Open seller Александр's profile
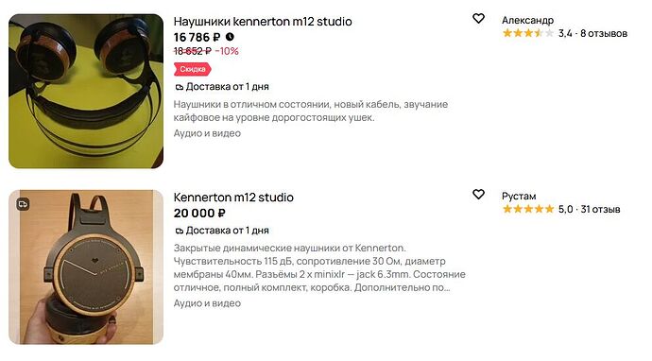 pyautogui.click(x=527, y=20)
